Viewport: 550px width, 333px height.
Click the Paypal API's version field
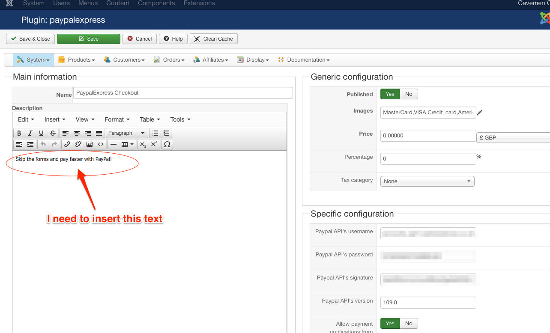[x=428, y=303]
